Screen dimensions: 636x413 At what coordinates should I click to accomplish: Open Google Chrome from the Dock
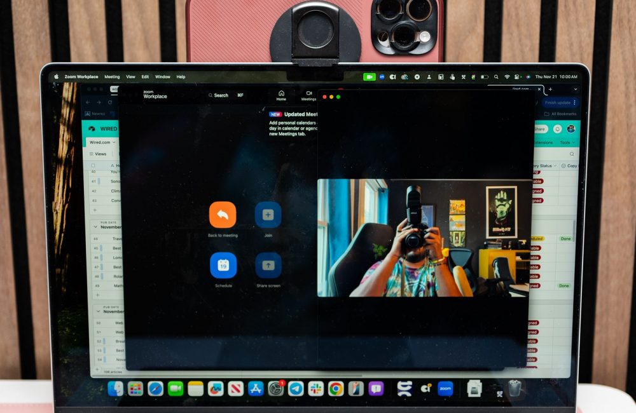[x=336, y=388]
